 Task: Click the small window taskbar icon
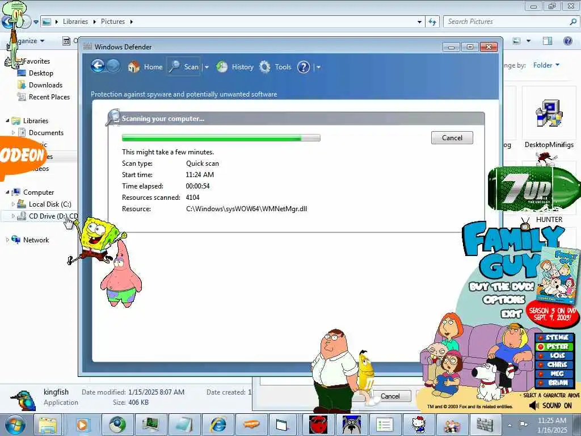coord(281,425)
